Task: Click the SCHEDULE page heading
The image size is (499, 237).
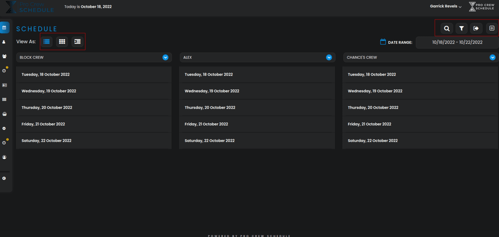Action: point(37,29)
